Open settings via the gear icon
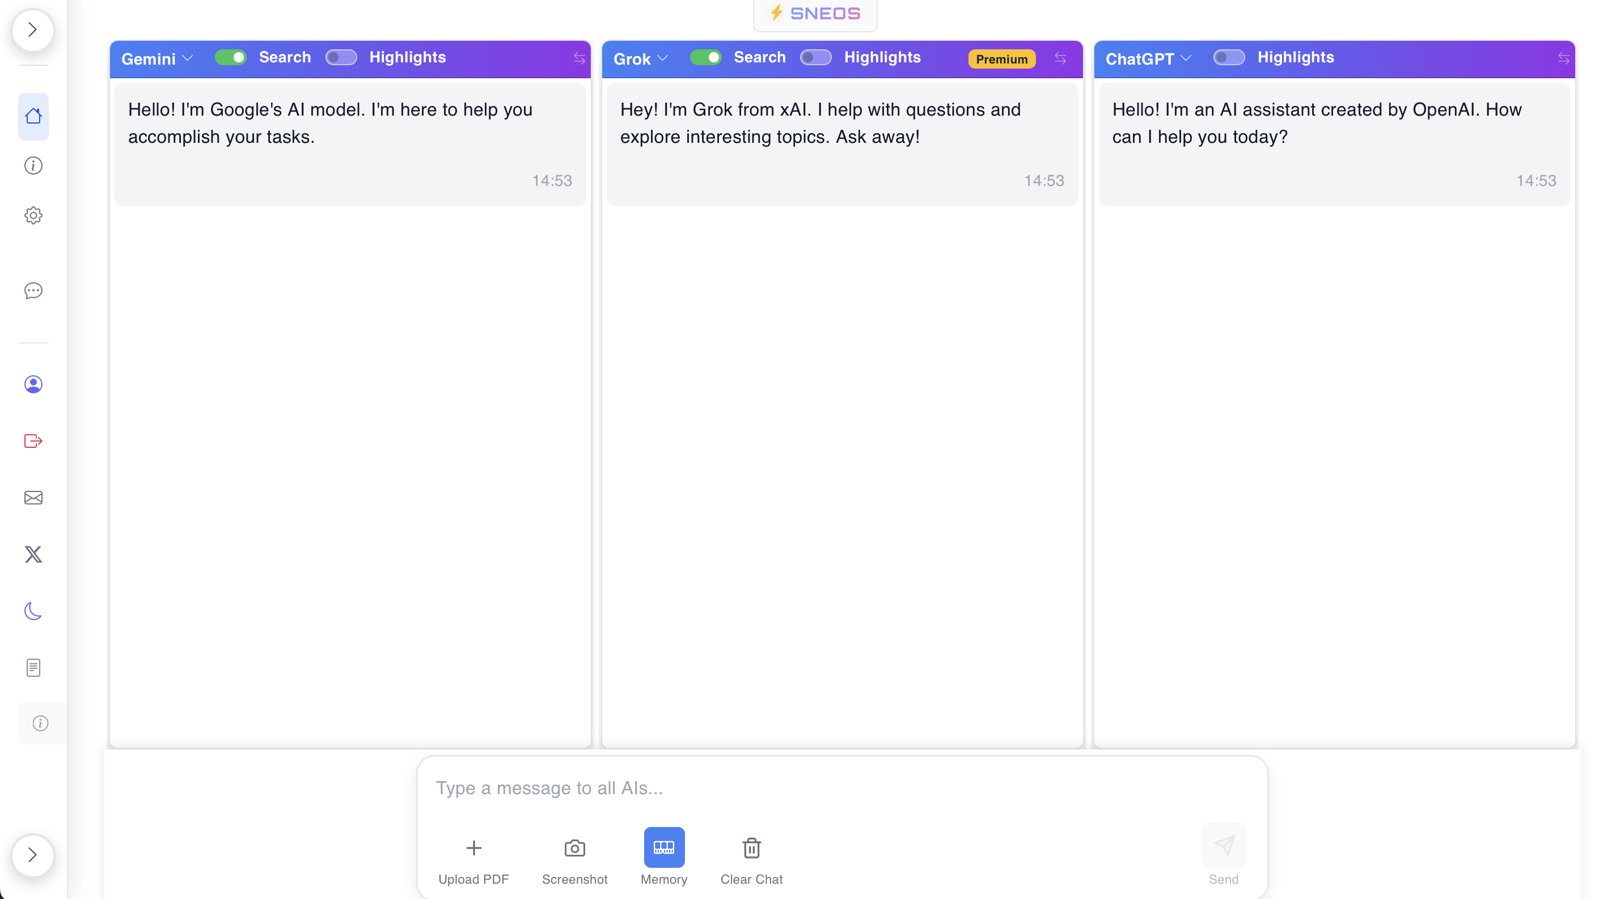This screenshot has width=1599, height=899. point(33,215)
